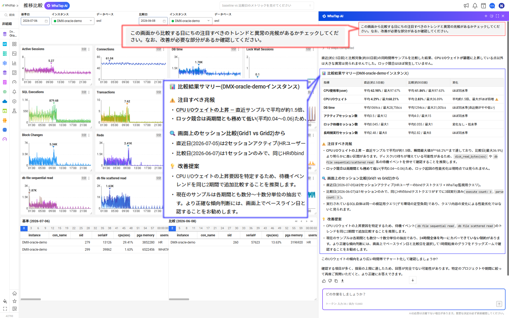
Task: Open Connections widget options menu
Action: coord(164,49)
